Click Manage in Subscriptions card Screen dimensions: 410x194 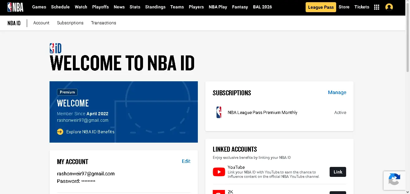tap(337, 92)
